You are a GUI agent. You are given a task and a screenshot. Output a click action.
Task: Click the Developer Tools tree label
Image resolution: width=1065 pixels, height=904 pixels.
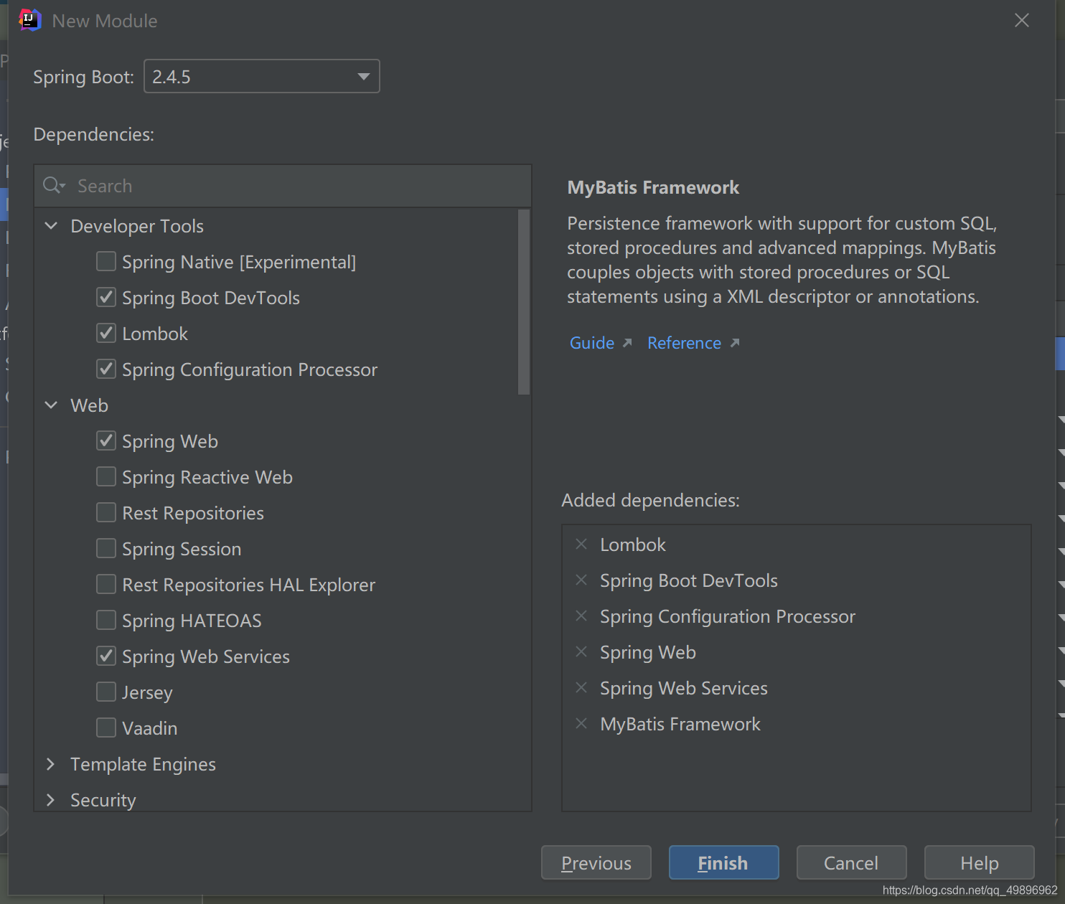point(137,226)
